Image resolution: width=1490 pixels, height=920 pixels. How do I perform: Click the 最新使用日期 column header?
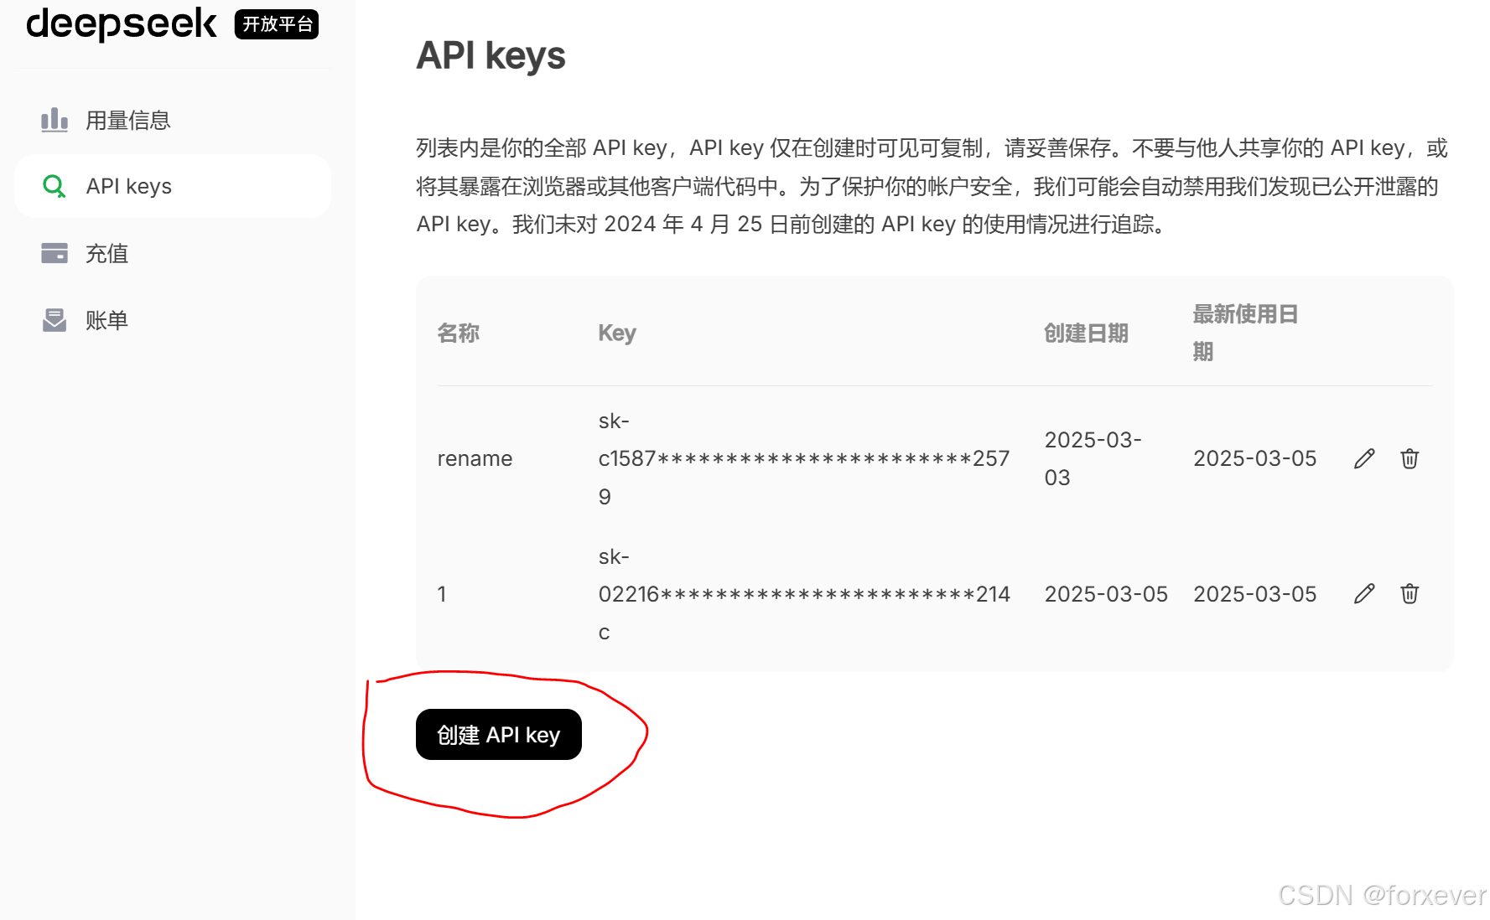[1245, 333]
